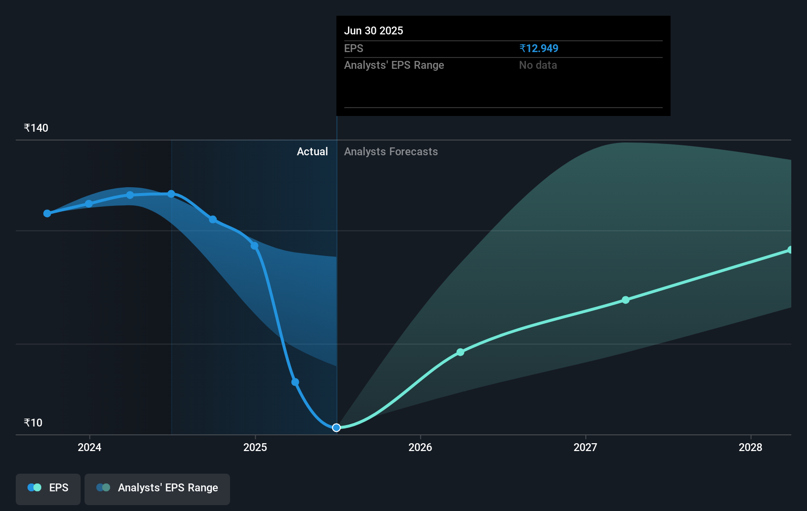Select the forecast data point in early 2027
The height and width of the screenshot is (511, 807).
click(x=625, y=300)
